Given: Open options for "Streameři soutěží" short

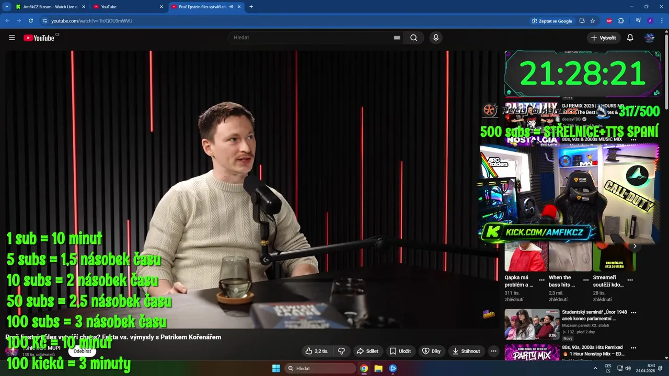Looking at the screenshot, I should (x=630, y=280).
